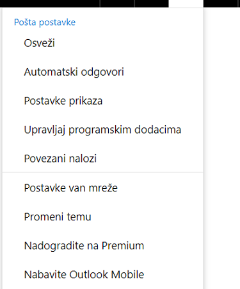Select Nadogradite na Premium
This screenshot has height=289, width=240.
[x=103, y=246]
